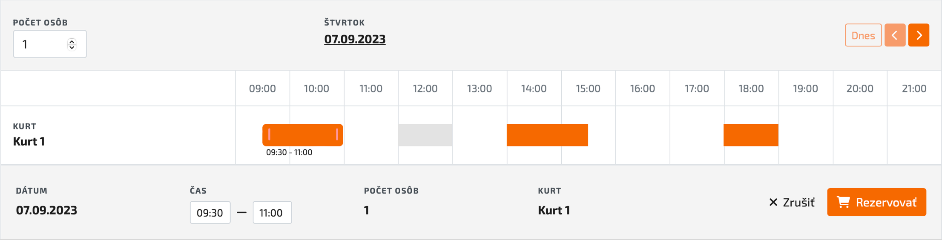Click the grey unavailable 12:00 block

point(425,135)
